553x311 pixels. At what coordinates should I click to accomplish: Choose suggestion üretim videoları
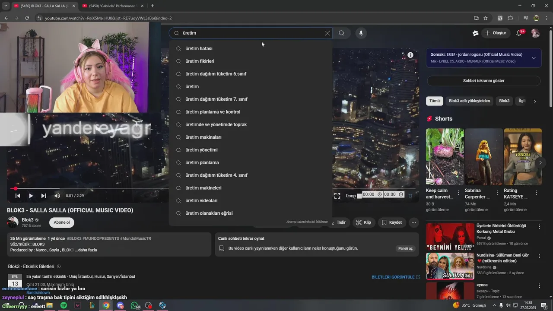point(251,200)
